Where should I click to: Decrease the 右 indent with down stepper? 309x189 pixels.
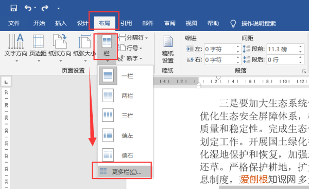tap(238, 62)
